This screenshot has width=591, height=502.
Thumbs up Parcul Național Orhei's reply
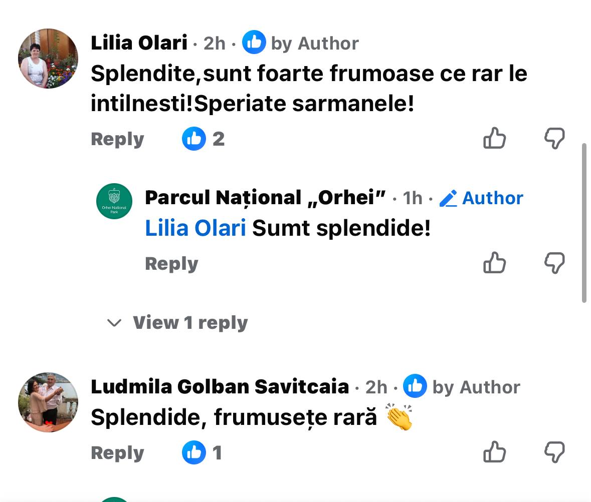[494, 263]
